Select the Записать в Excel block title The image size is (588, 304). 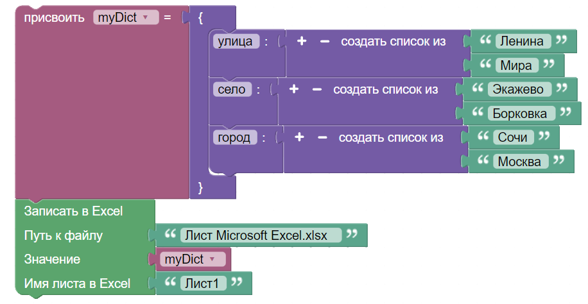pos(73,211)
